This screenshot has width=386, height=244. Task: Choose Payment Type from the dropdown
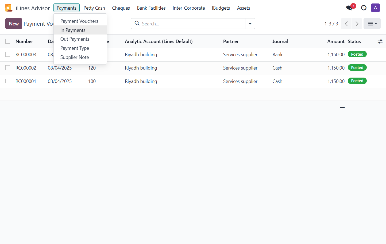click(x=80, y=48)
